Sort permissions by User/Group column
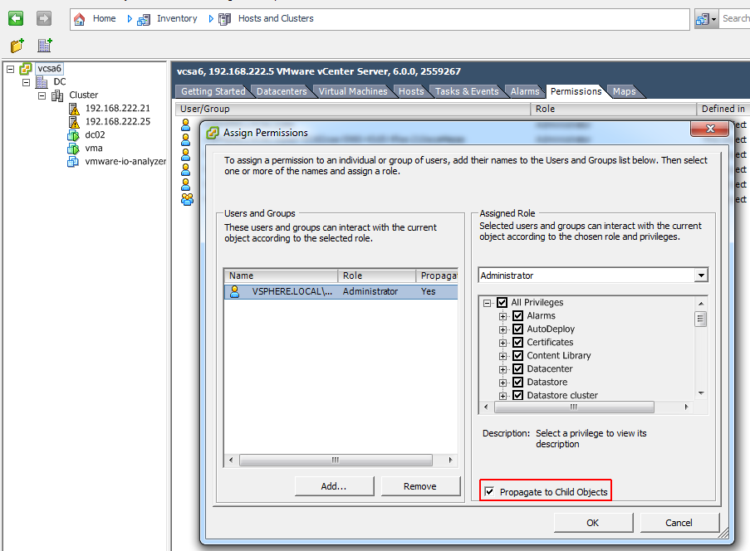Viewport: 750px width, 551px height. pos(353,109)
